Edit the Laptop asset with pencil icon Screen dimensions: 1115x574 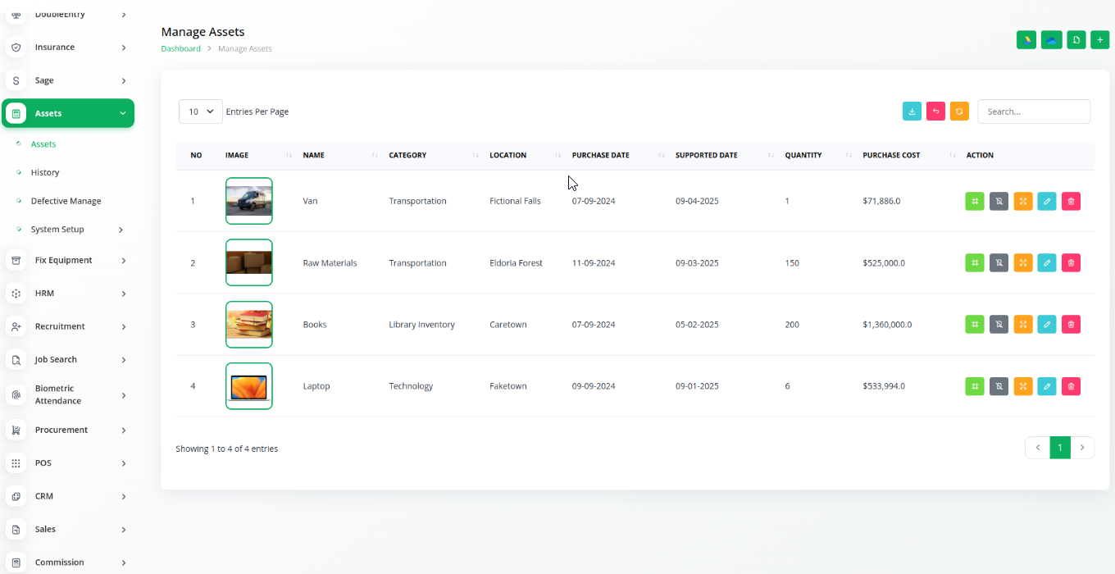point(1046,386)
